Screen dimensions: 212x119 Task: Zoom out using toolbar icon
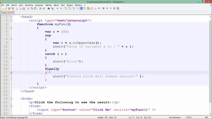[61, 9]
